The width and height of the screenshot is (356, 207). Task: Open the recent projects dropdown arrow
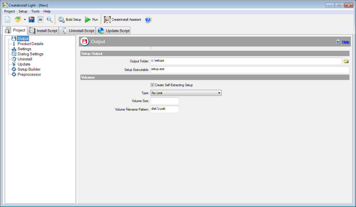pos(25,20)
